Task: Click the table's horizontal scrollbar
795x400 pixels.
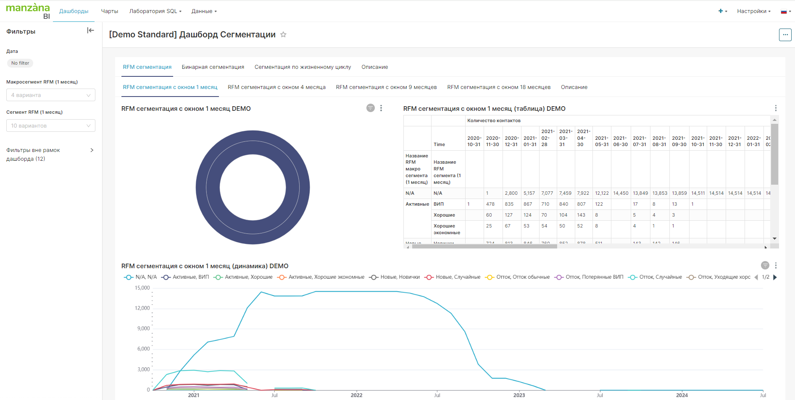Action: (484, 247)
